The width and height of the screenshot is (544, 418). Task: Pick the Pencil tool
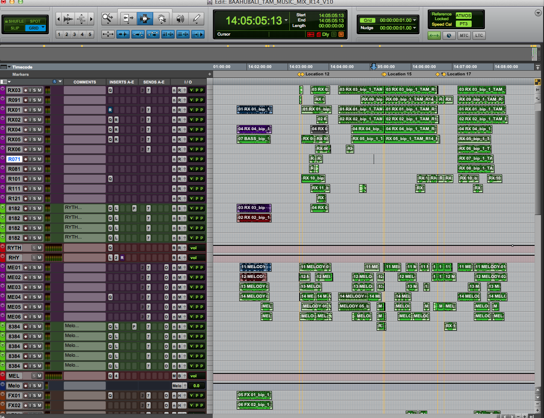pyautogui.click(x=196, y=18)
